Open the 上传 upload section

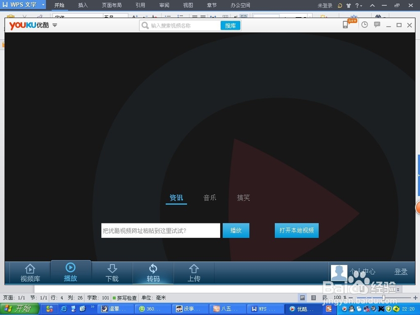(x=194, y=273)
